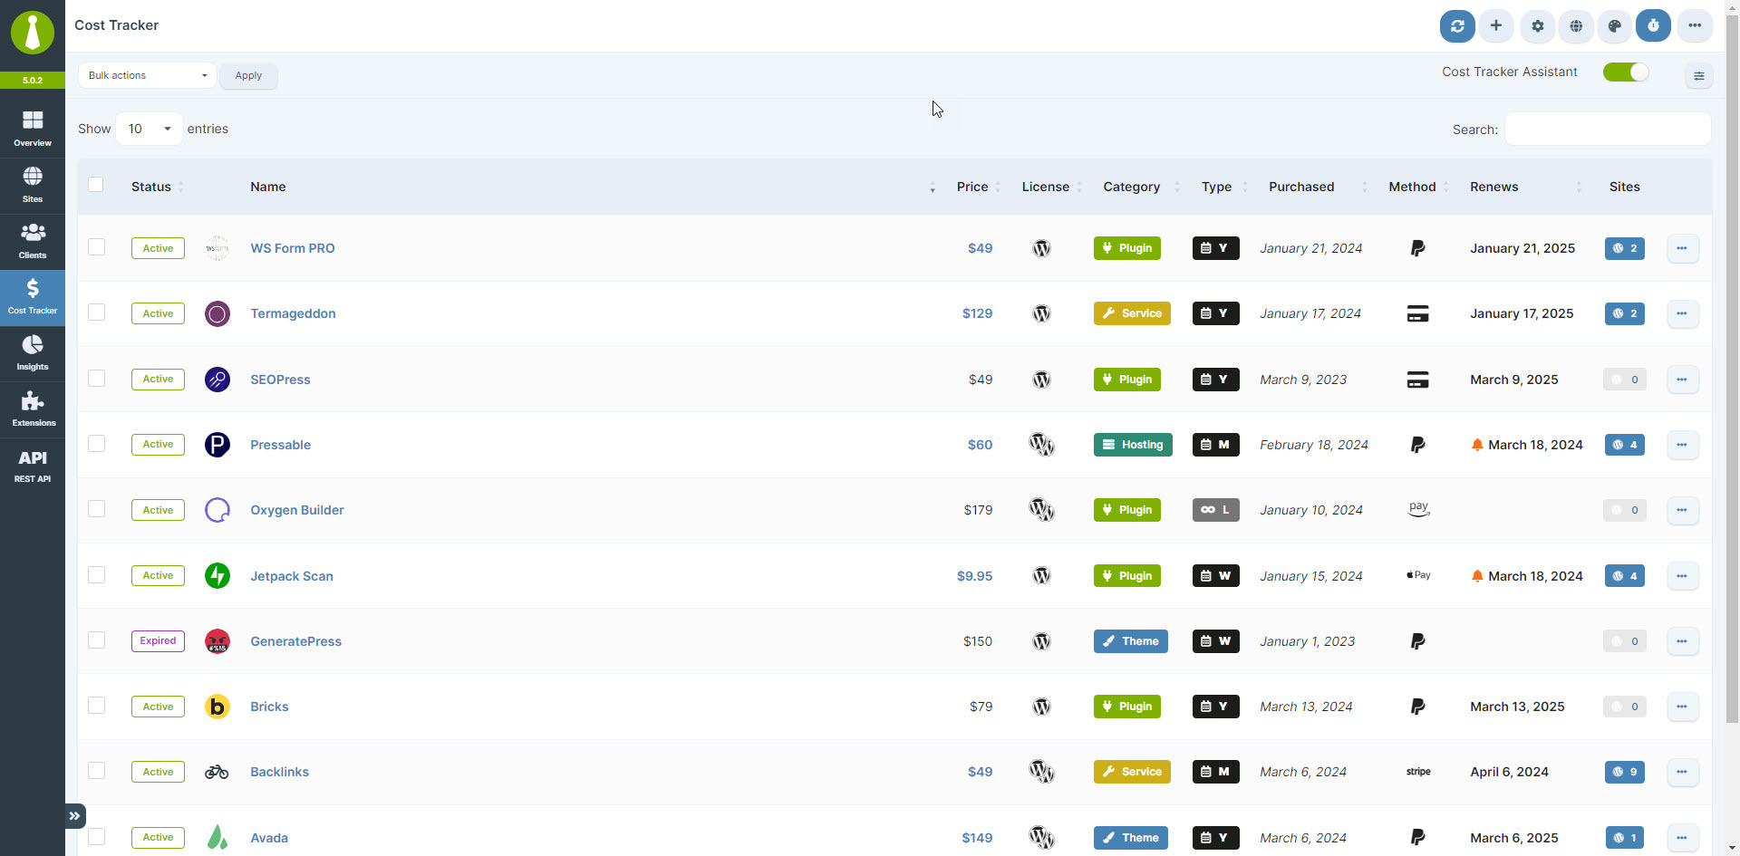Open row actions menu for Termageddon

(x=1682, y=313)
